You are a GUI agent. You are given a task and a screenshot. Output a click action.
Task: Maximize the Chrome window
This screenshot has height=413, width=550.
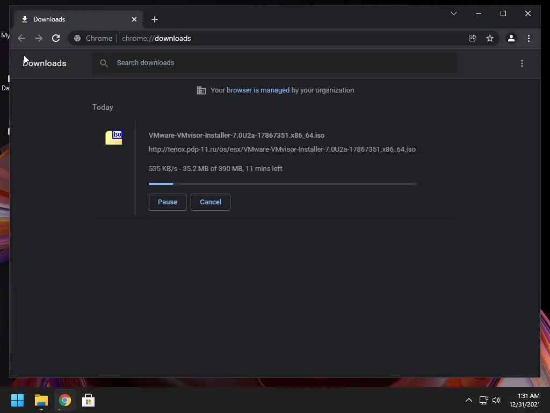click(503, 13)
